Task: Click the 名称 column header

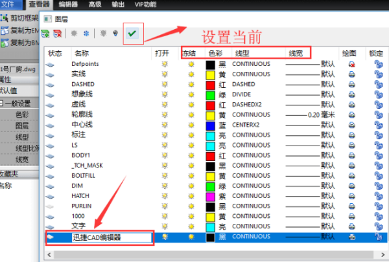Action: coord(82,53)
